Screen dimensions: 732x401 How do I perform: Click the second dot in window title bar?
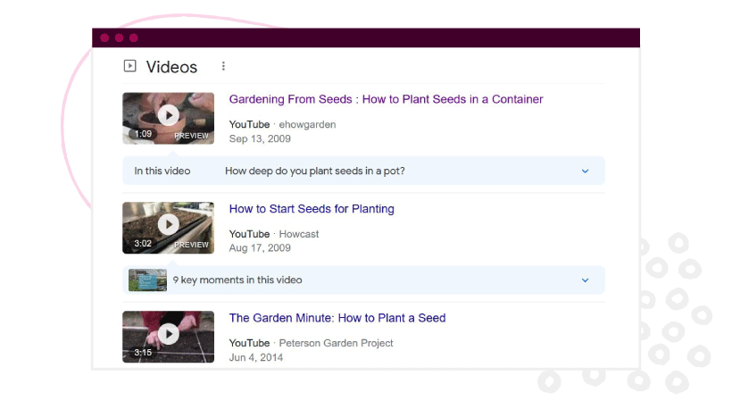tap(119, 38)
